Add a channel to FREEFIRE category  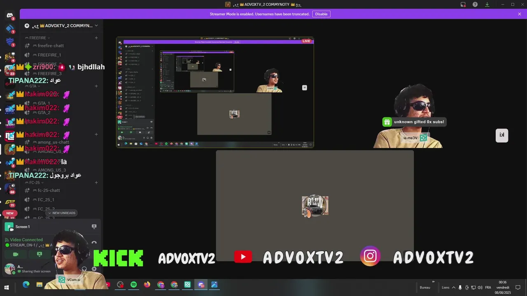pos(96,38)
